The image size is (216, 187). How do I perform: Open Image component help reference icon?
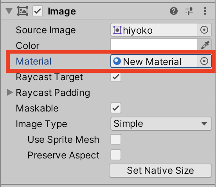(174, 11)
